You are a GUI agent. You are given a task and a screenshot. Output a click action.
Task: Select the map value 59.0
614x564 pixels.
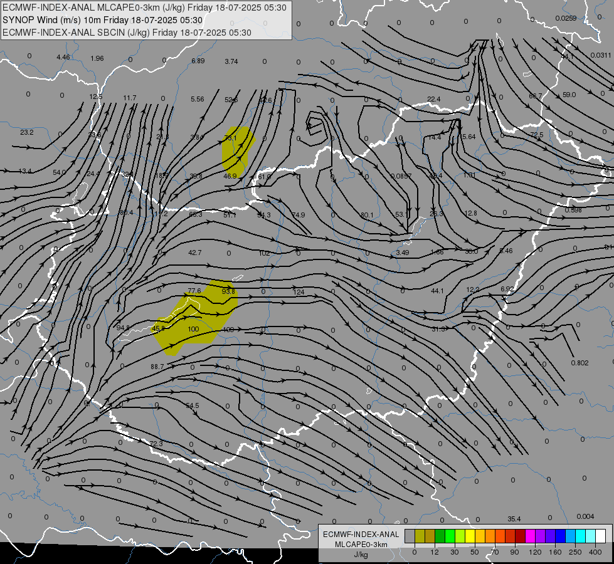[569, 95]
